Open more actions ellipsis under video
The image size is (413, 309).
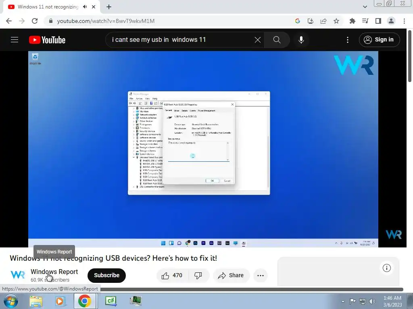tap(261, 275)
